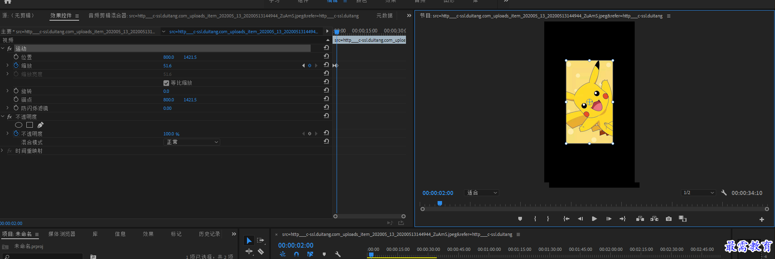Click the Add Marker button in Program Monitor
The width and height of the screenshot is (775, 259).
tap(520, 219)
